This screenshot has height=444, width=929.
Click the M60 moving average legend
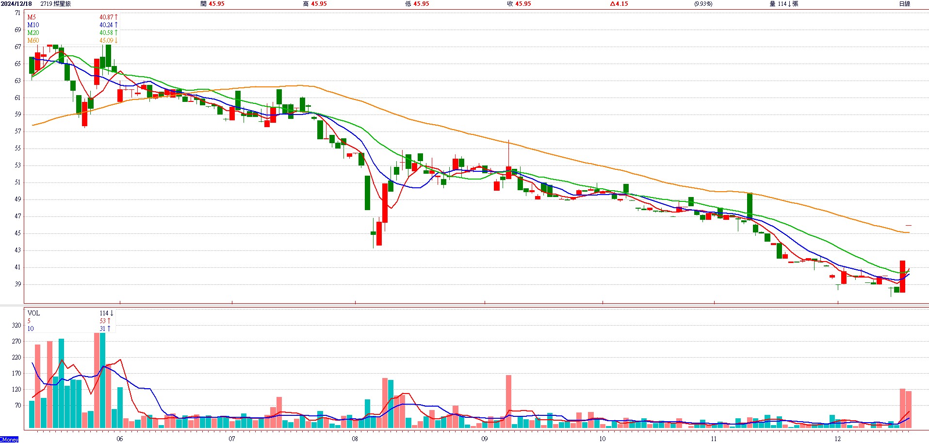coord(33,40)
